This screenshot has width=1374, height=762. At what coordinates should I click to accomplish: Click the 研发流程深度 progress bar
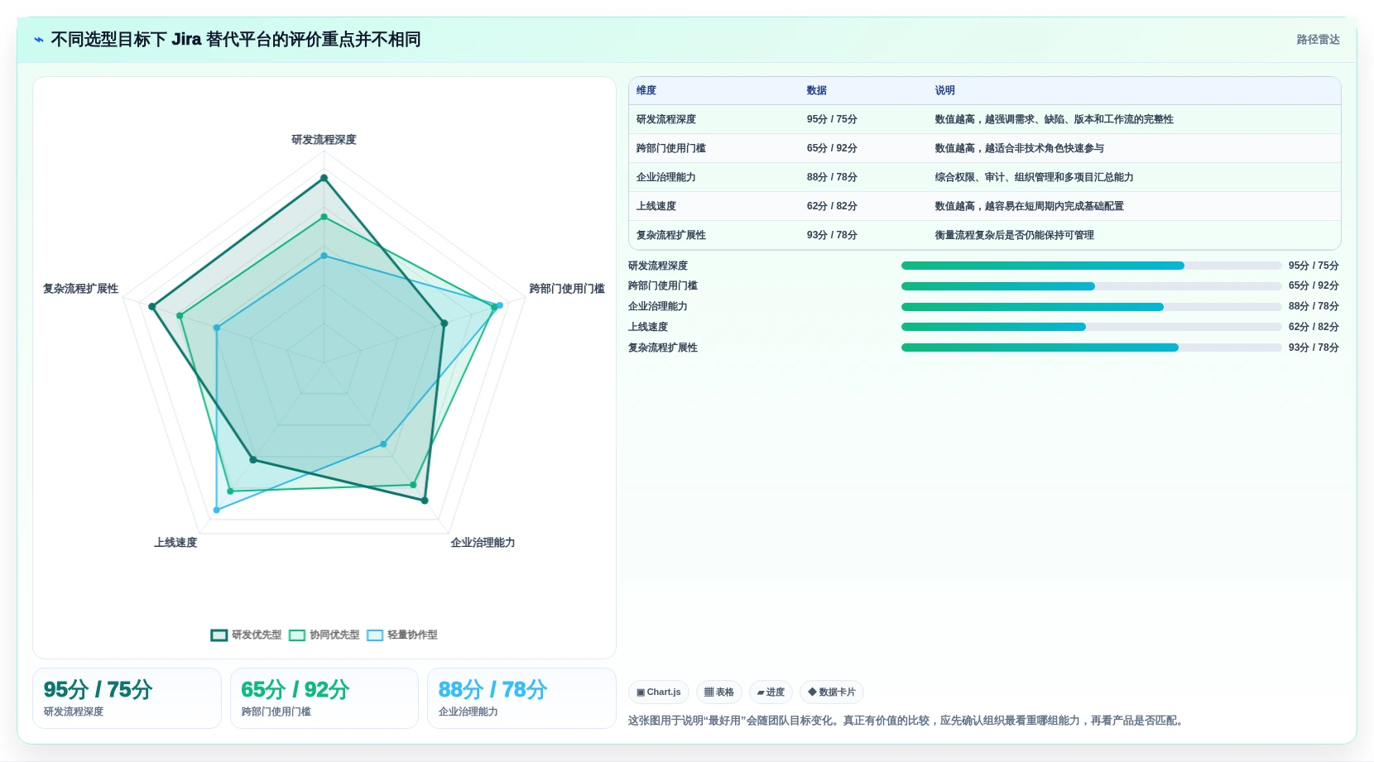[1091, 266]
